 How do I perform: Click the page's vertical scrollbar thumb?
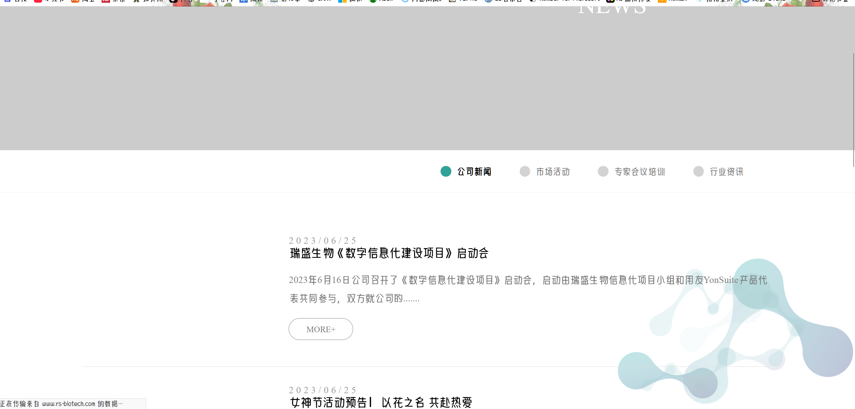click(x=853, y=109)
